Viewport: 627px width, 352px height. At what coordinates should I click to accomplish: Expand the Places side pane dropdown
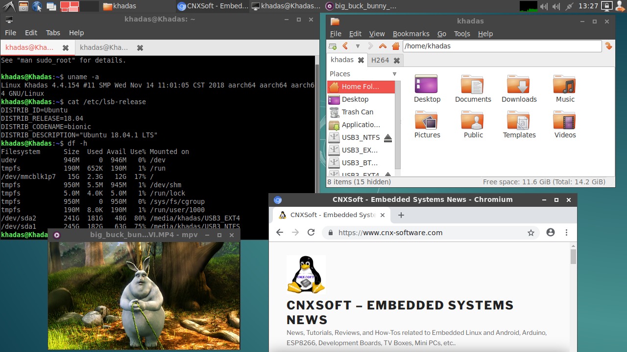394,74
